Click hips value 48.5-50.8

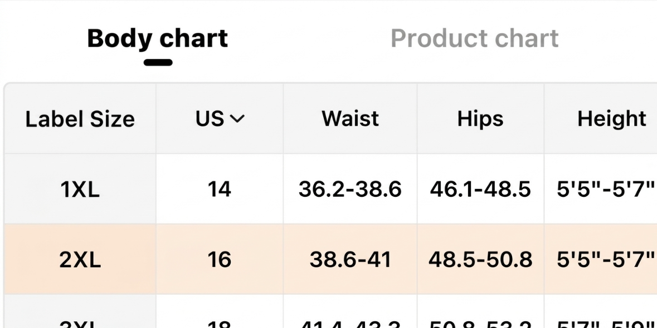point(480,260)
